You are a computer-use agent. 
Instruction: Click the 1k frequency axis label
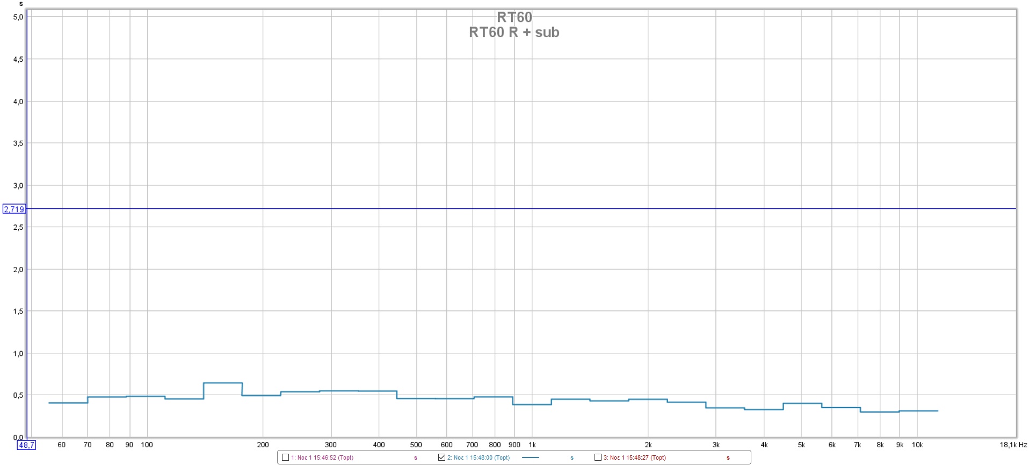(x=532, y=445)
